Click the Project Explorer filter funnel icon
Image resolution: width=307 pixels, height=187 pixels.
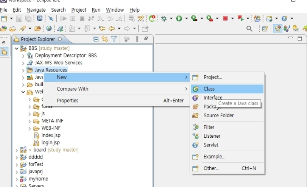114,39
